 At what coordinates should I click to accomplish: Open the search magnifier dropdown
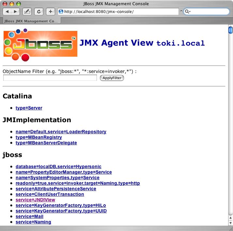tap(188, 12)
